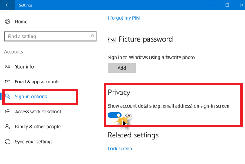The height and width of the screenshot is (164, 245).
Task: Open Sync your settings
Action: click(34, 142)
